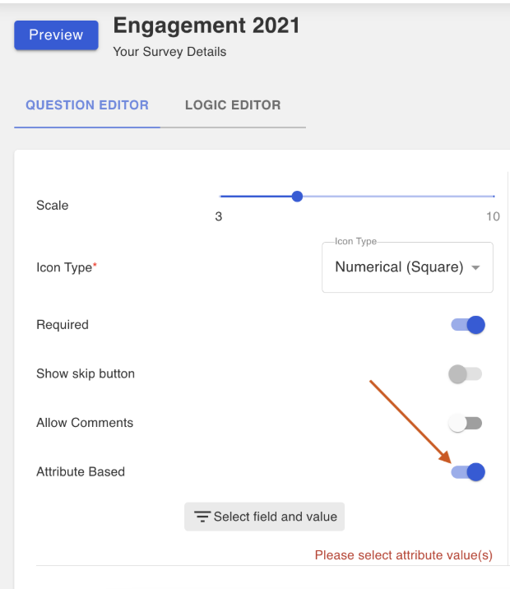Viewport: 510px width, 589px height.
Task: Click the Engagement 2021 survey title
Action: (x=206, y=26)
